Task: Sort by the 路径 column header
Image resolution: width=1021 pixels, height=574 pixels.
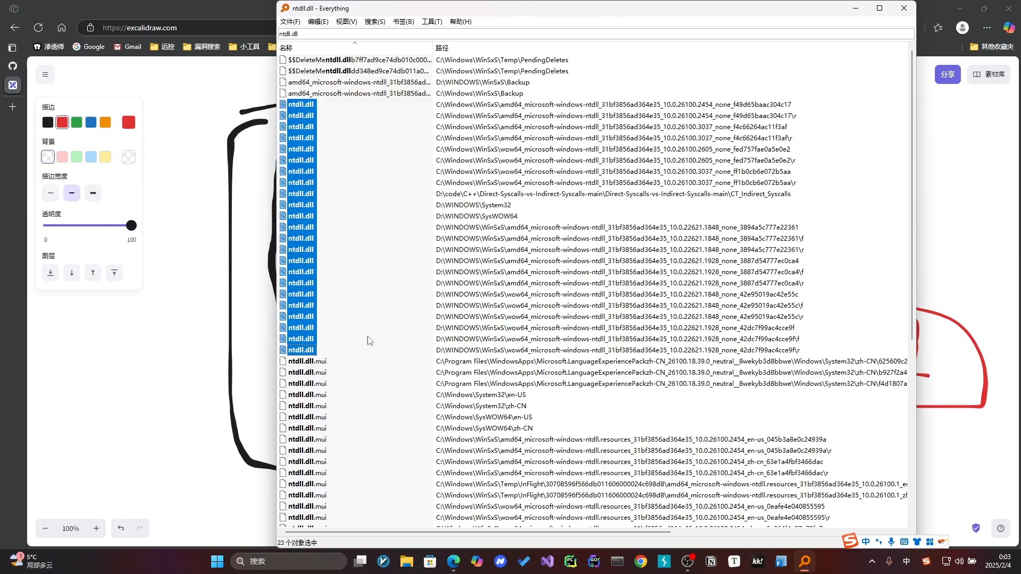Action: click(442, 48)
